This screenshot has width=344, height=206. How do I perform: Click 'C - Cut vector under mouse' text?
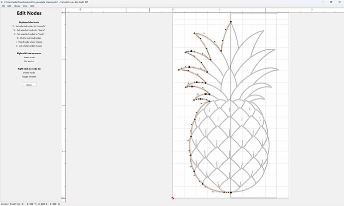pos(29,46)
